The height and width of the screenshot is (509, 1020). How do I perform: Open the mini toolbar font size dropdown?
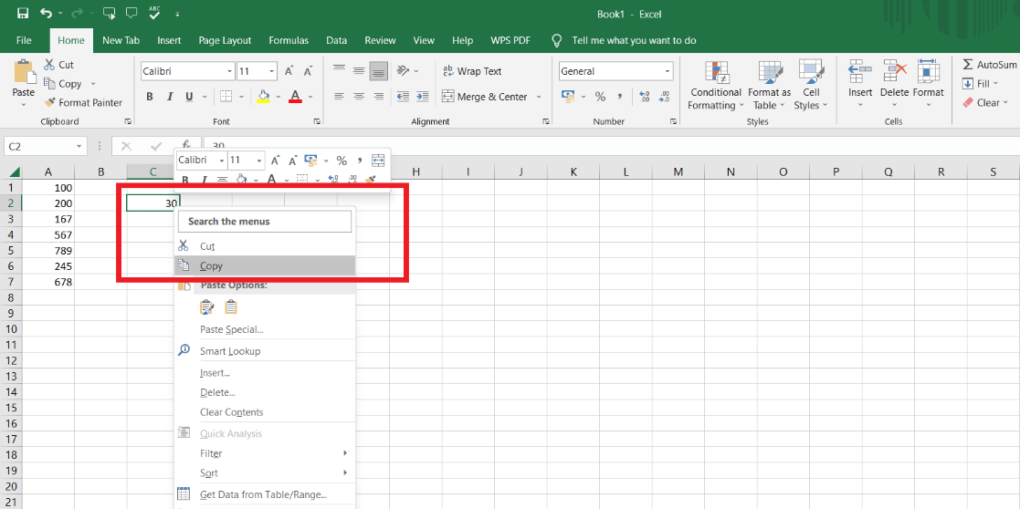pyautogui.click(x=259, y=160)
